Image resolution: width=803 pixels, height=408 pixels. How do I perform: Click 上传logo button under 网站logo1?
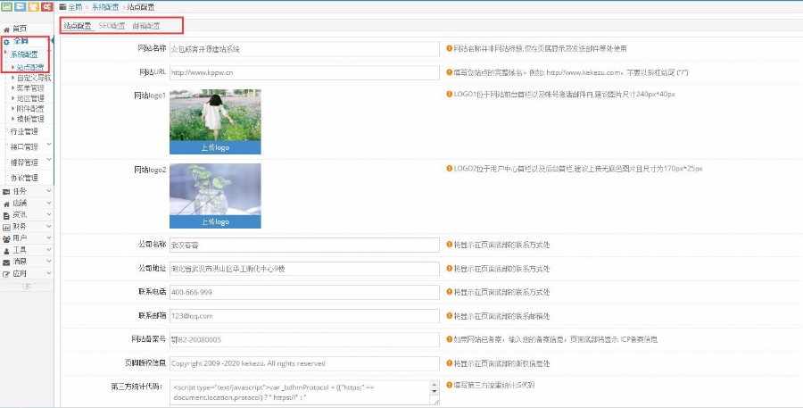click(215, 147)
